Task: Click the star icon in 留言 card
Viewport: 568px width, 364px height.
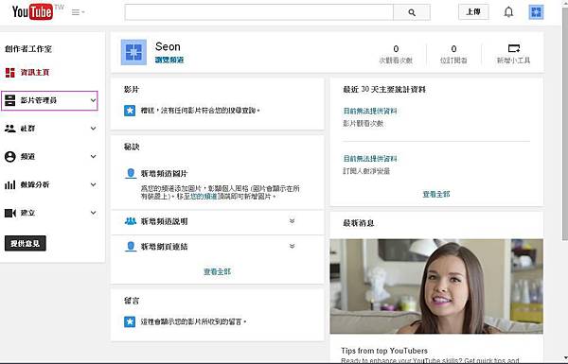Action: [130, 321]
